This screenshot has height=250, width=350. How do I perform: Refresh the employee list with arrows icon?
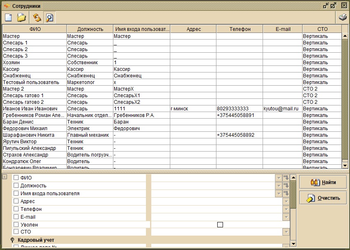[37, 17]
